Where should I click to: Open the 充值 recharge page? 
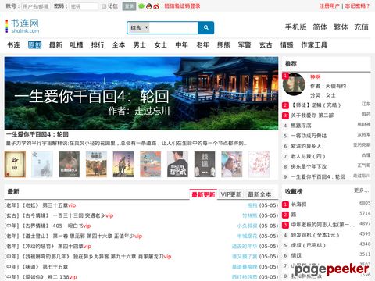click(x=362, y=27)
